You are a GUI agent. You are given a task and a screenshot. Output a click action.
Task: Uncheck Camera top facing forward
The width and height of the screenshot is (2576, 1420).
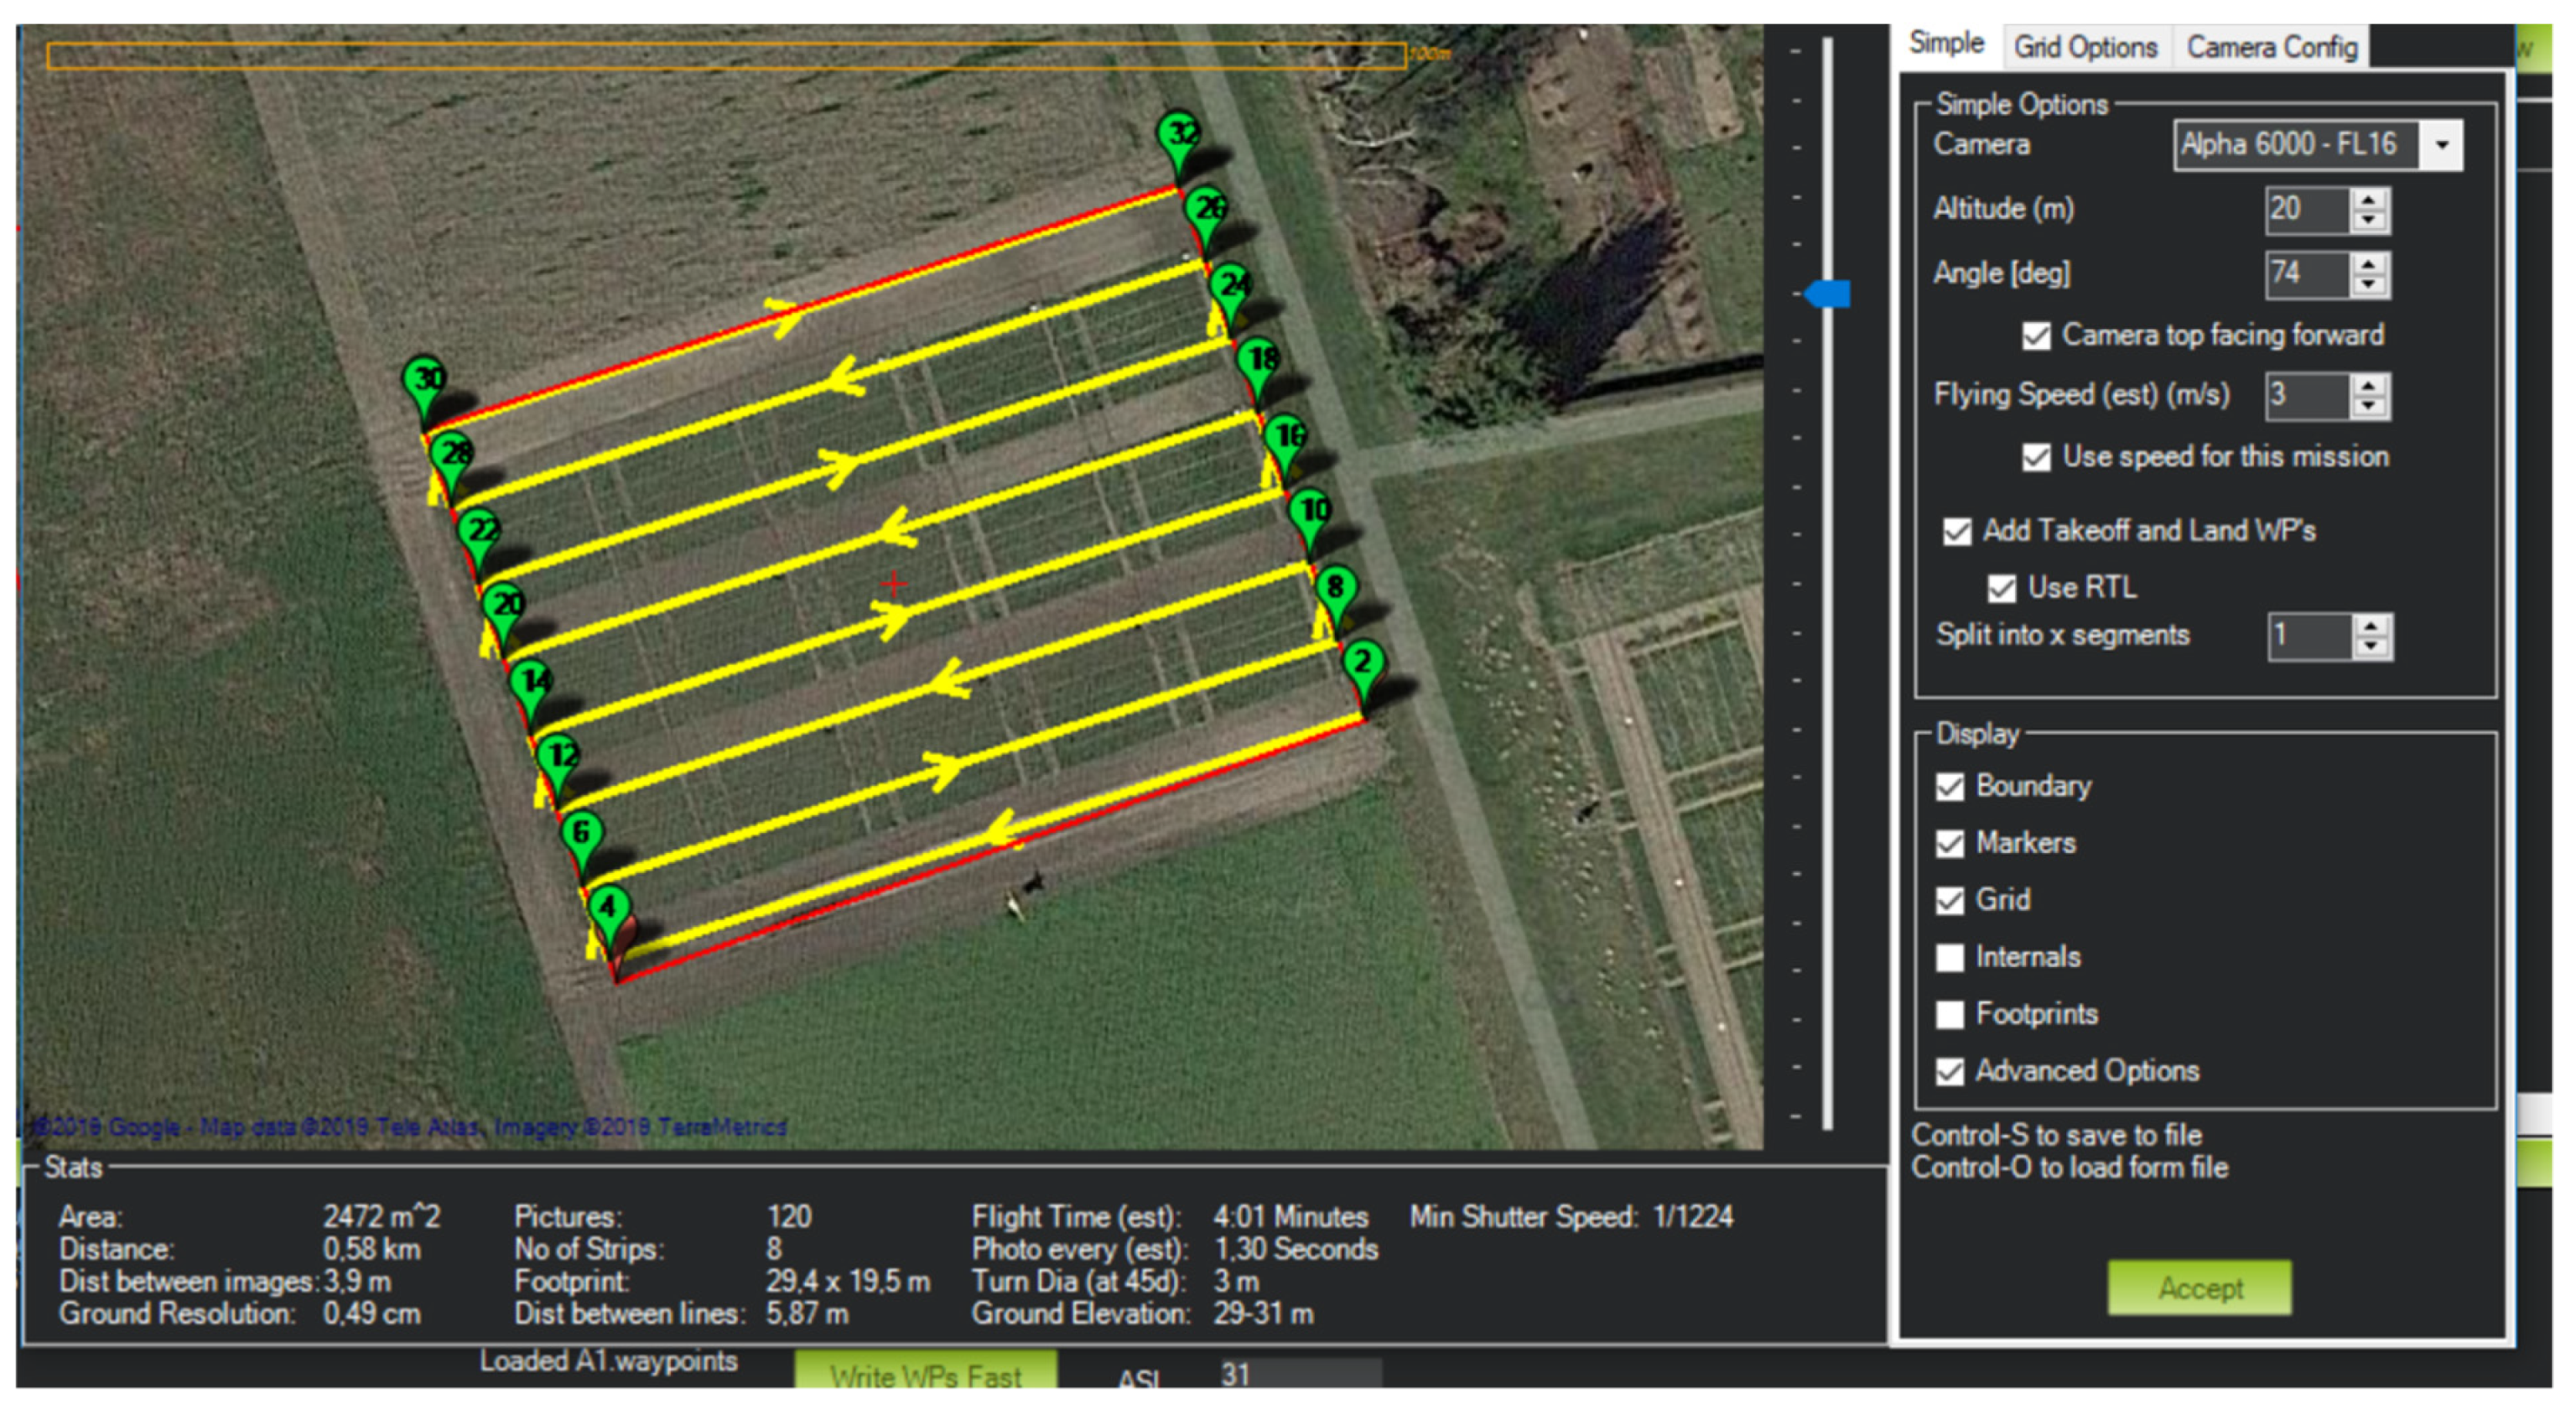(x=2036, y=336)
